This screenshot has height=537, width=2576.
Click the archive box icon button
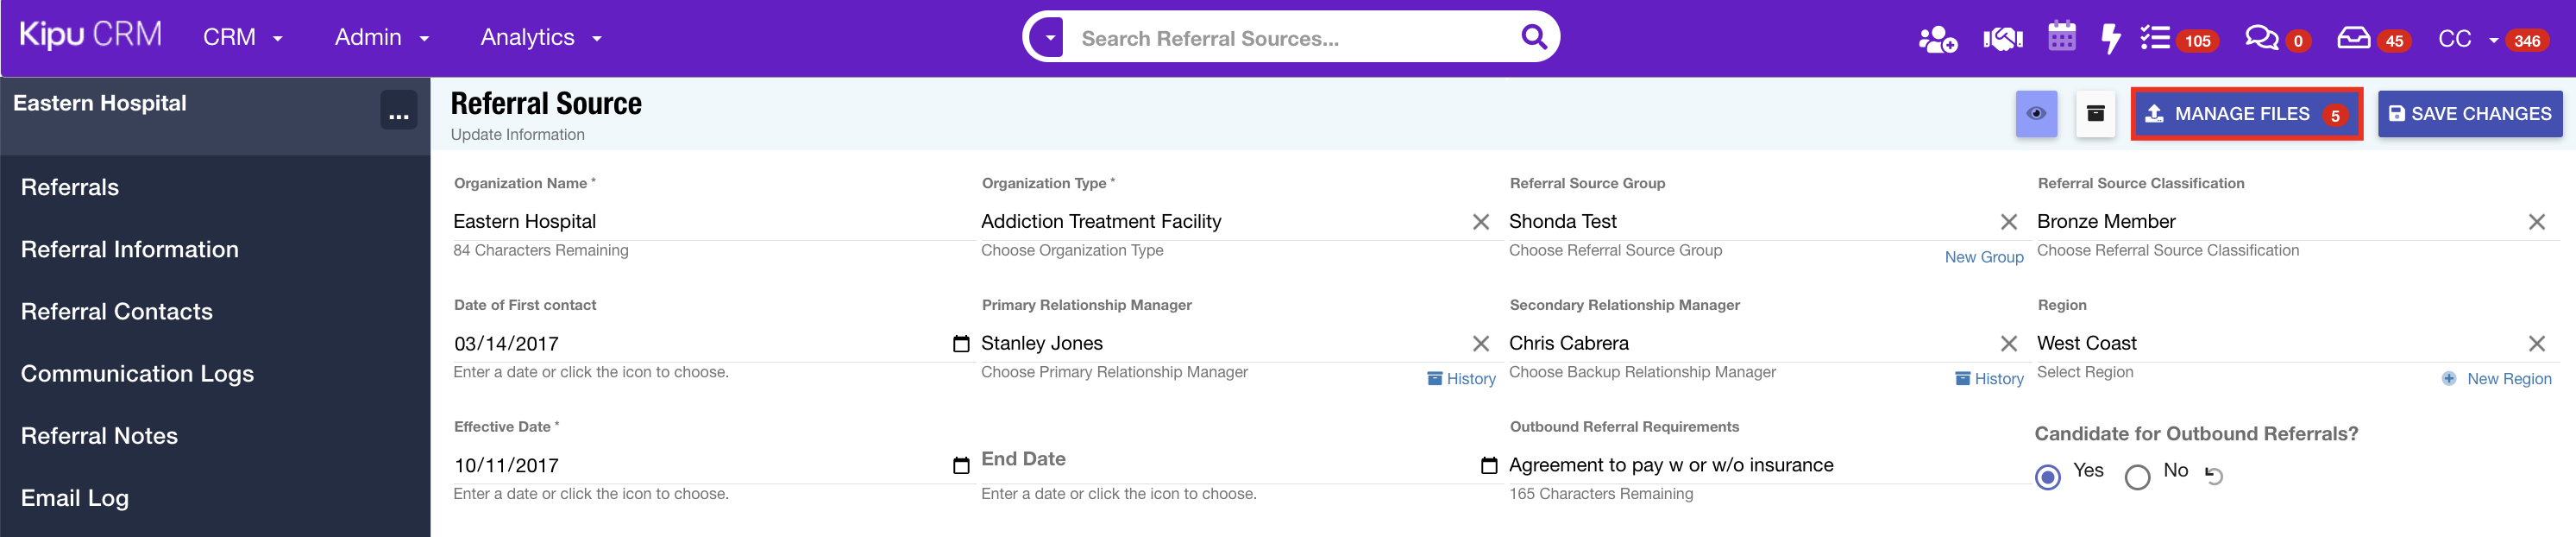coord(2095,114)
